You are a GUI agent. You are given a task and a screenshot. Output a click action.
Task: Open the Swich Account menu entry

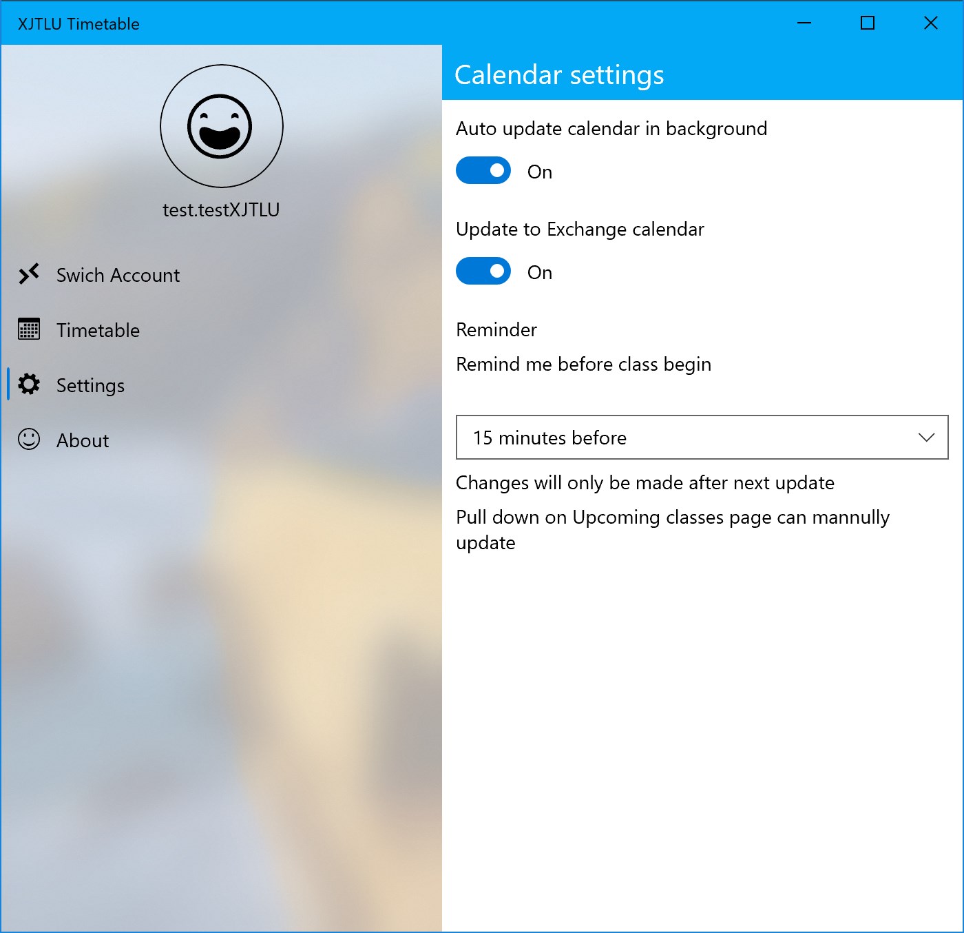pos(118,275)
